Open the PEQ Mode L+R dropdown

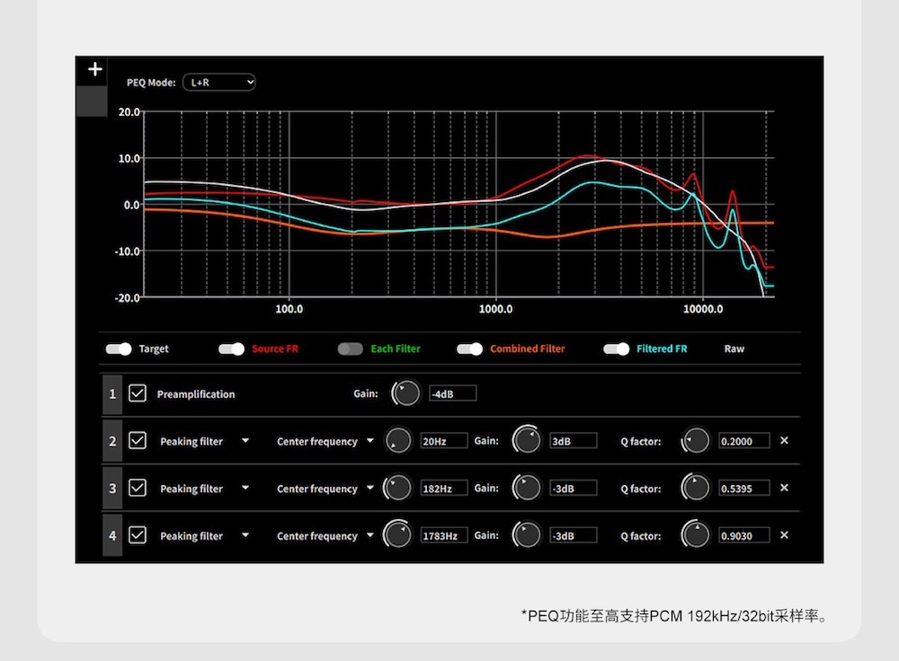[x=219, y=82]
